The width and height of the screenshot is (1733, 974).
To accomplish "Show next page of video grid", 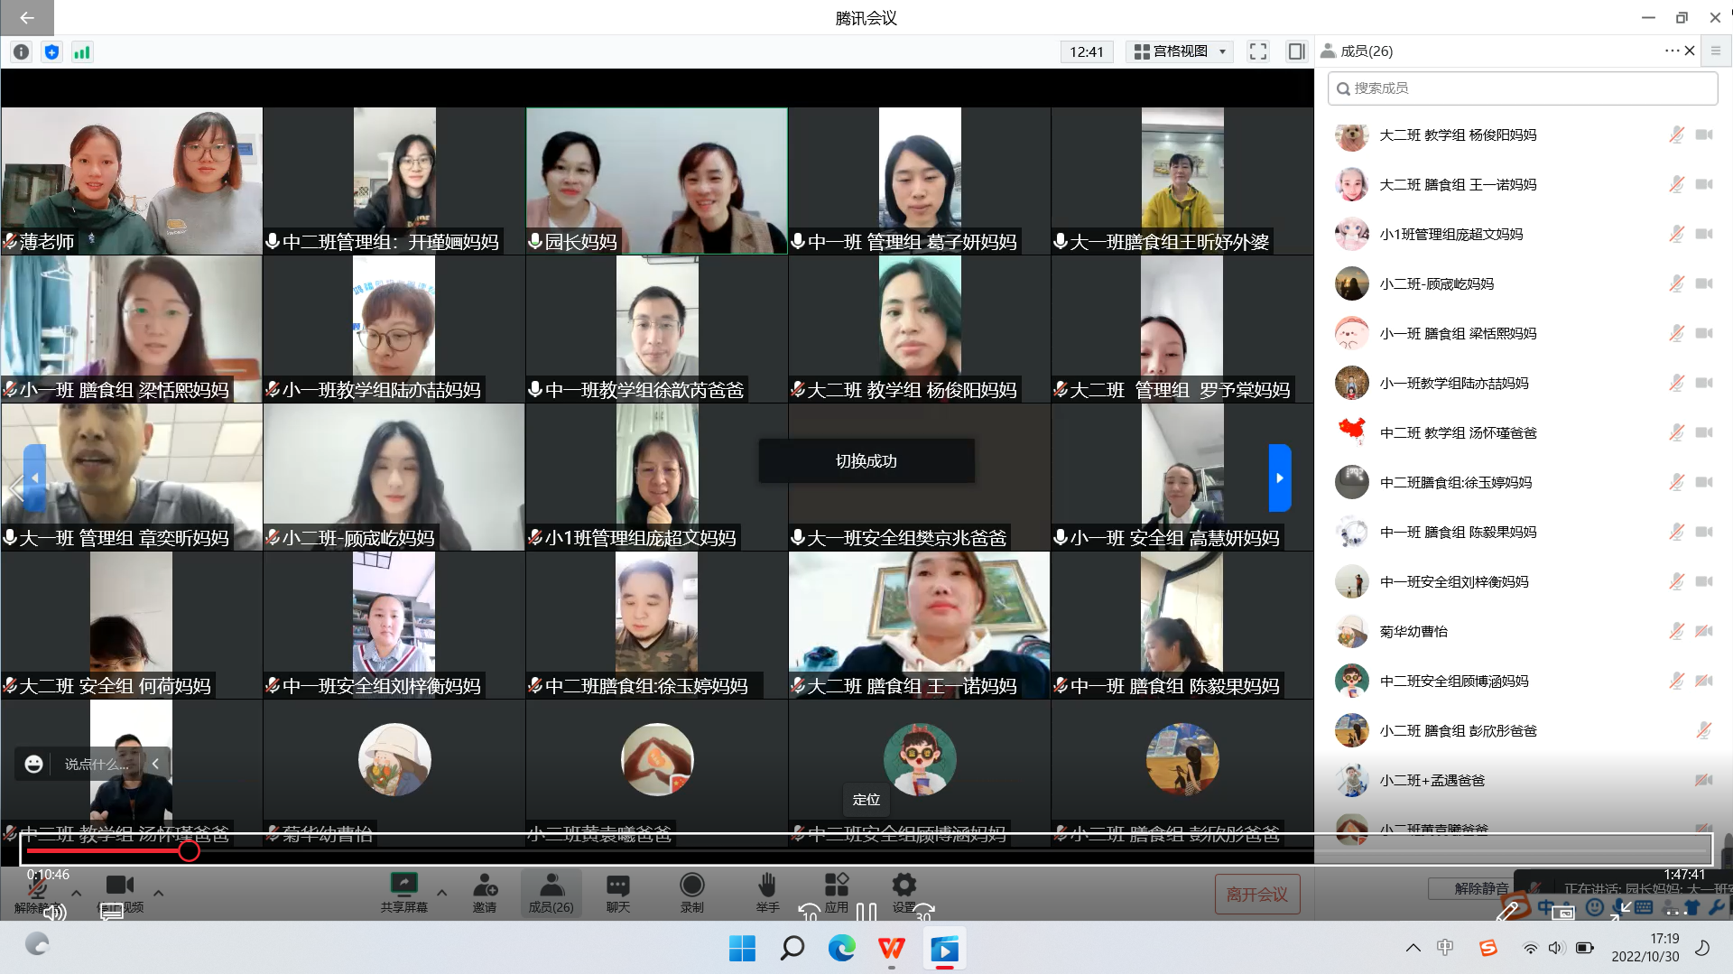I will click(1279, 478).
